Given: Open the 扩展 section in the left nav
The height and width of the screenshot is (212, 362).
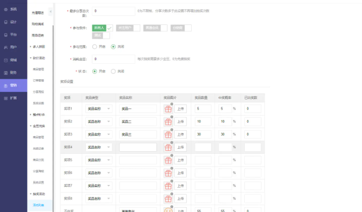Looking at the screenshot, I should tap(13, 98).
